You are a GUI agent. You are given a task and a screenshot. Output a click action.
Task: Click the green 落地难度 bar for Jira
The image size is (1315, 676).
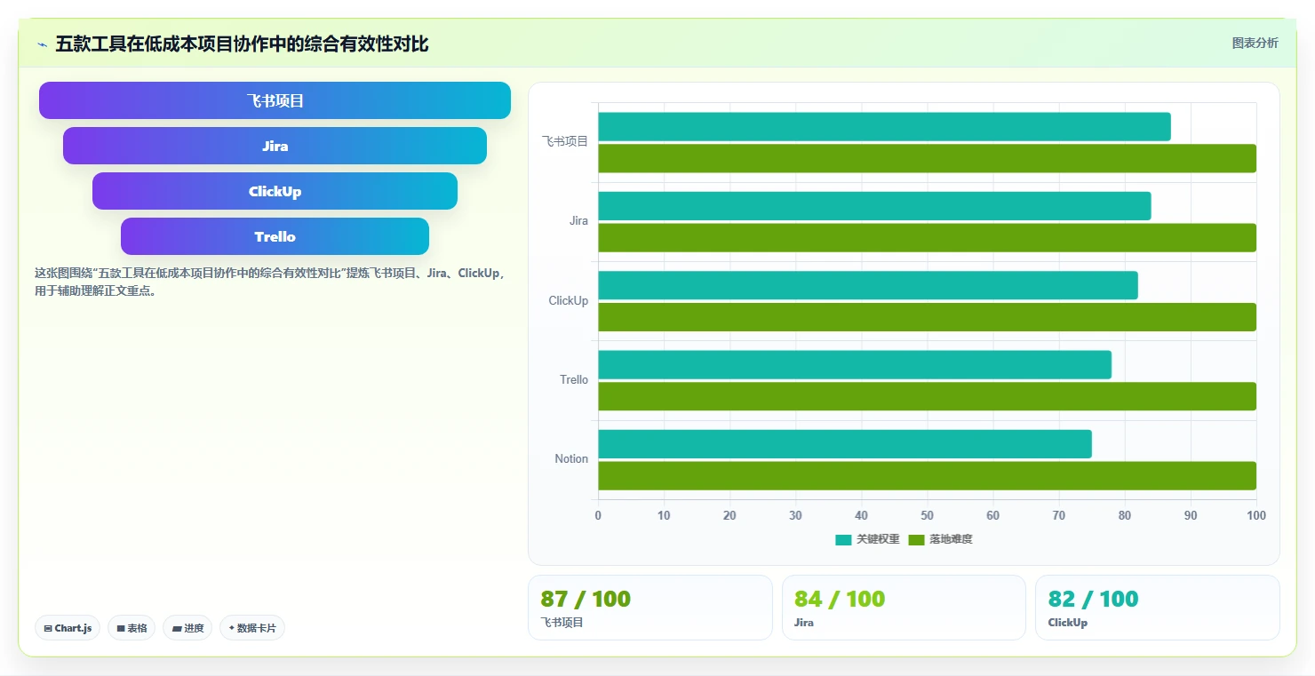[x=927, y=237]
